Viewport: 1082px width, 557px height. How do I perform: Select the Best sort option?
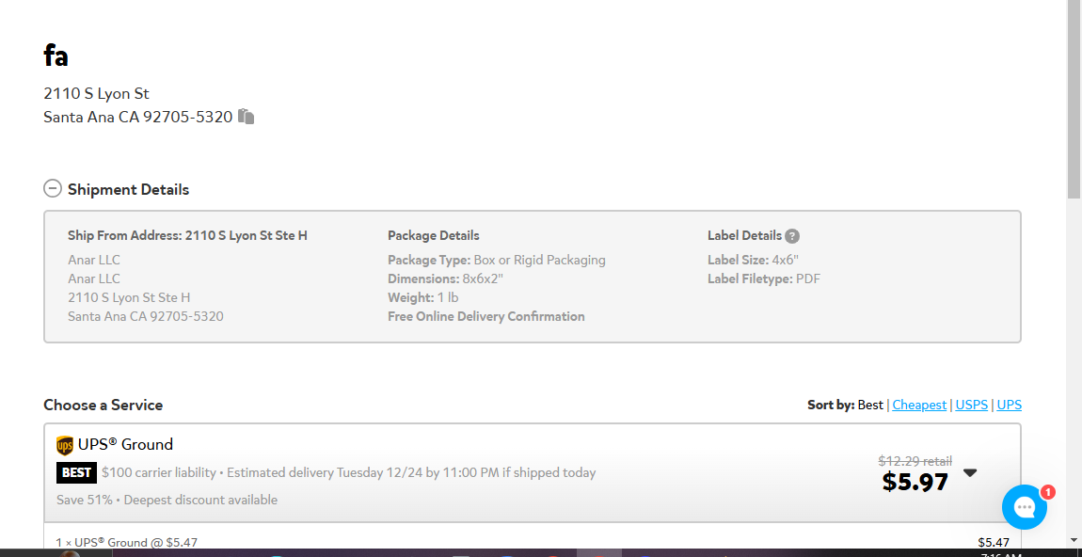tap(870, 406)
